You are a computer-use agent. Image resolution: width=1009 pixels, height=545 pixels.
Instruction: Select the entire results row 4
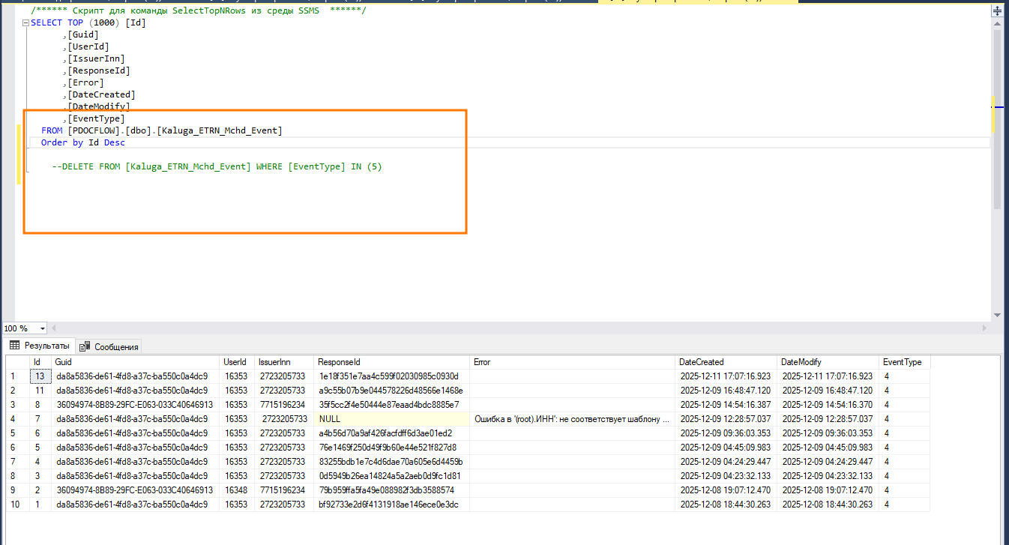click(x=13, y=419)
